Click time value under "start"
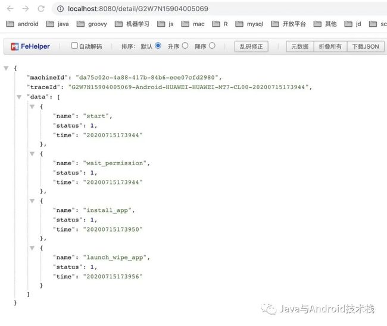The image size is (387, 326). coord(113,135)
